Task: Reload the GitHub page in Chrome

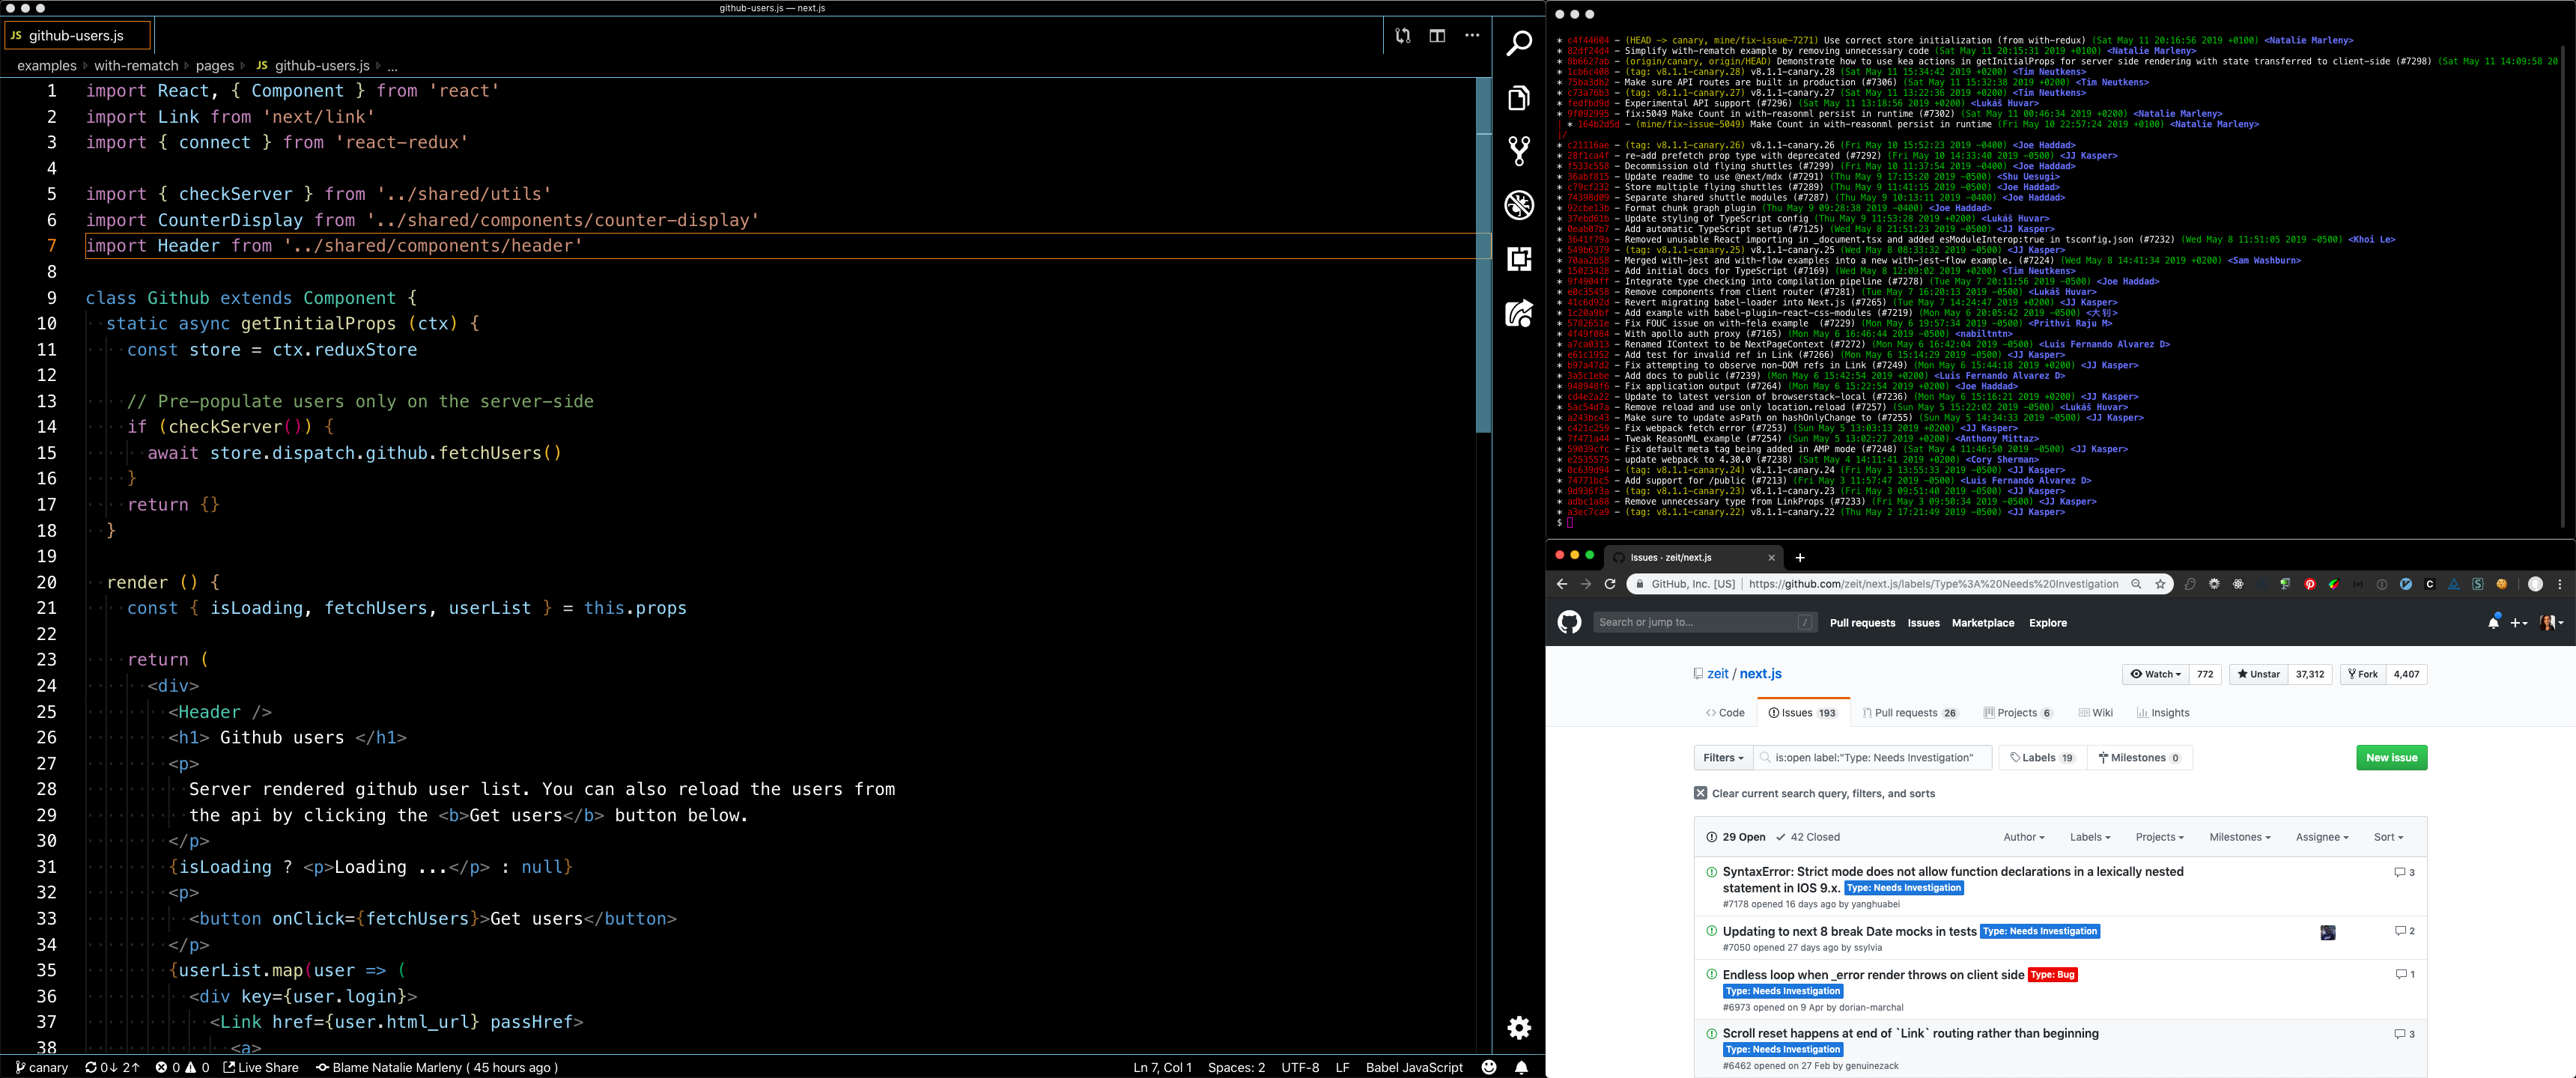Action: point(1610,584)
